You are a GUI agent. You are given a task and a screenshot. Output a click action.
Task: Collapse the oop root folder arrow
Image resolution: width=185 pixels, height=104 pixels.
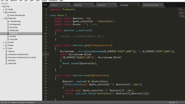pyautogui.click(x=2, y=6)
